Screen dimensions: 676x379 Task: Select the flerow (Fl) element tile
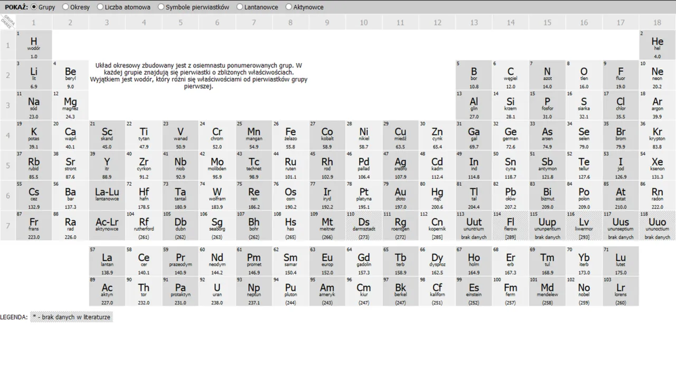511,226
